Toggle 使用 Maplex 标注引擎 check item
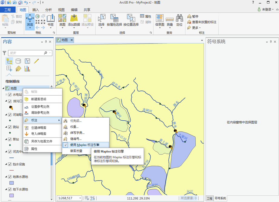Screen dimensions: 279x202 [86, 145]
